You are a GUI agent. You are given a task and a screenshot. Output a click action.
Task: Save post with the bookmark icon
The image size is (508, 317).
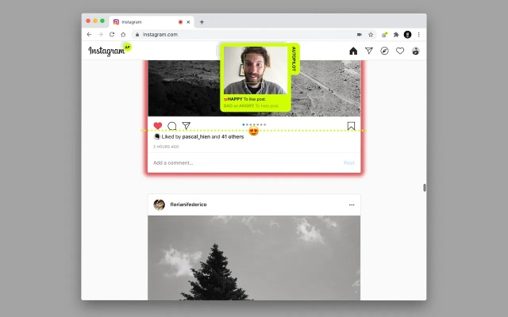[351, 125]
